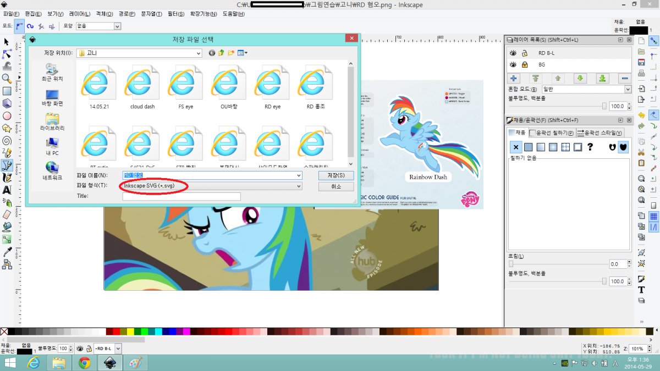
Task: Select the Tweak tool
Action: (x=7, y=66)
